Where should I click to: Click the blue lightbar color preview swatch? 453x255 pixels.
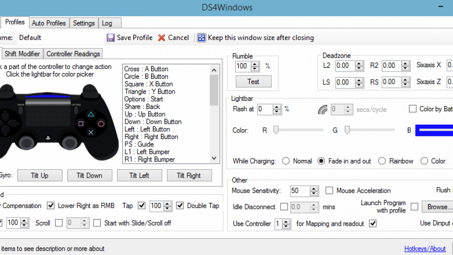tap(434, 130)
